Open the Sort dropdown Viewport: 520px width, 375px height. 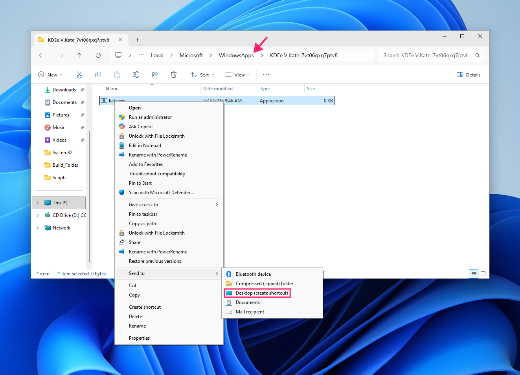202,75
